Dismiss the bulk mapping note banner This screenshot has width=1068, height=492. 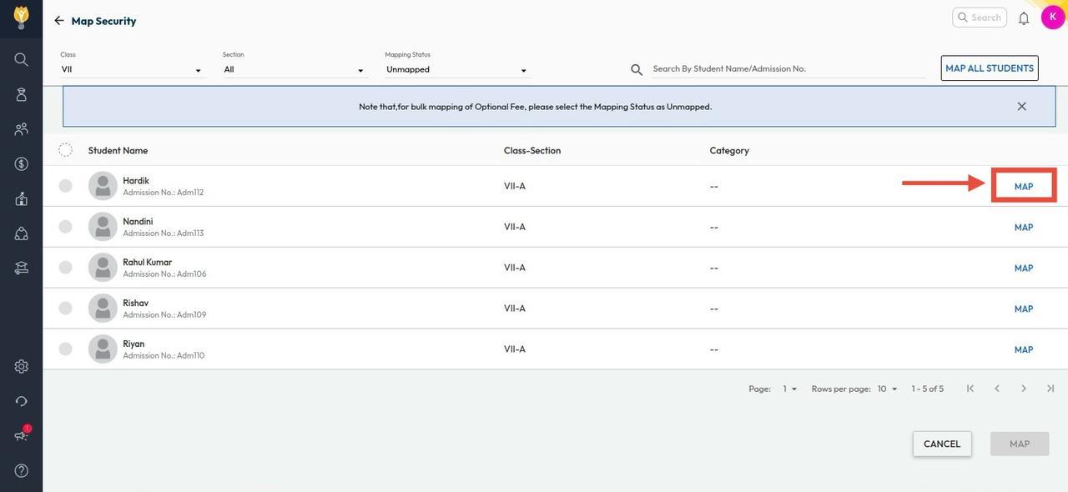tap(1021, 107)
